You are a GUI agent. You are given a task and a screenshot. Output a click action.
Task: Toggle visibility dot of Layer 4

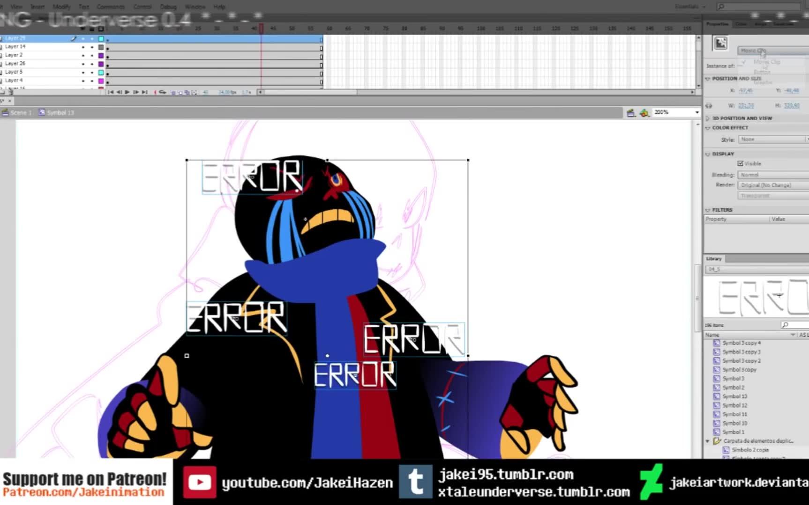coord(83,81)
